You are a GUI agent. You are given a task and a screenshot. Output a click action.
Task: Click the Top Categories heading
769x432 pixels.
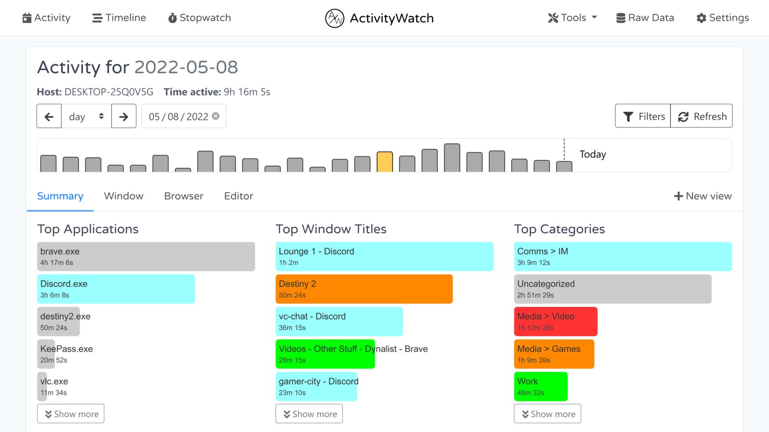click(x=559, y=229)
